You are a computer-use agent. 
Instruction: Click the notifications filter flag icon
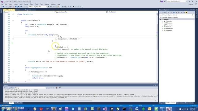pos(161,1)
